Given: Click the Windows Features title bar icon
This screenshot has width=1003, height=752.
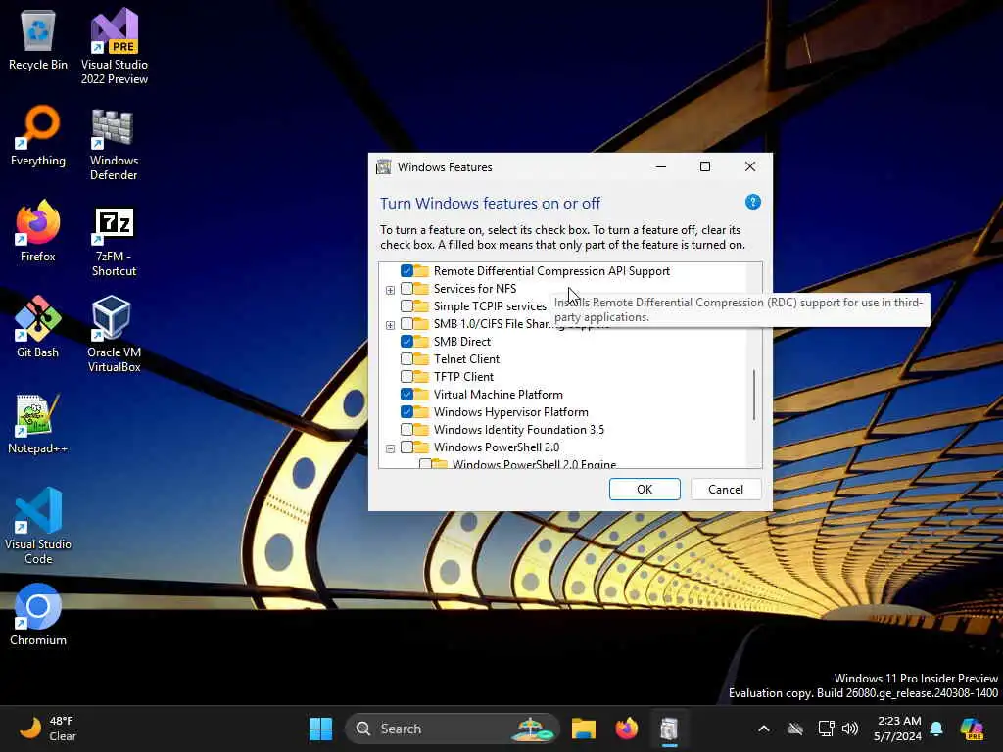Looking at the screenshot, I should (384, 166).
